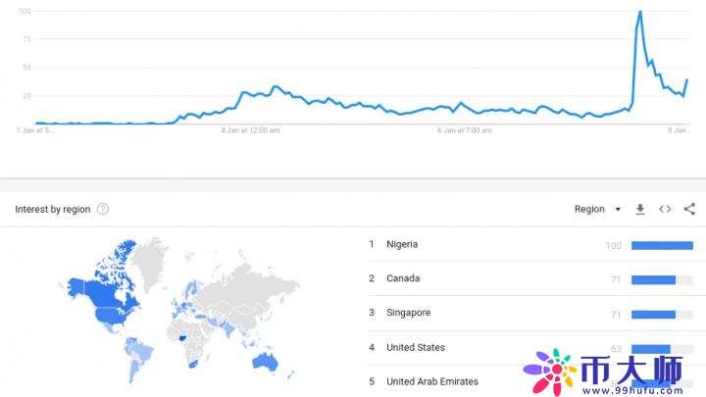Image resolution: width=706 pixels, height=397 pixels.
Task: Click the 6 Jan at 7:00 am axis label
Action: coord(465,130)
